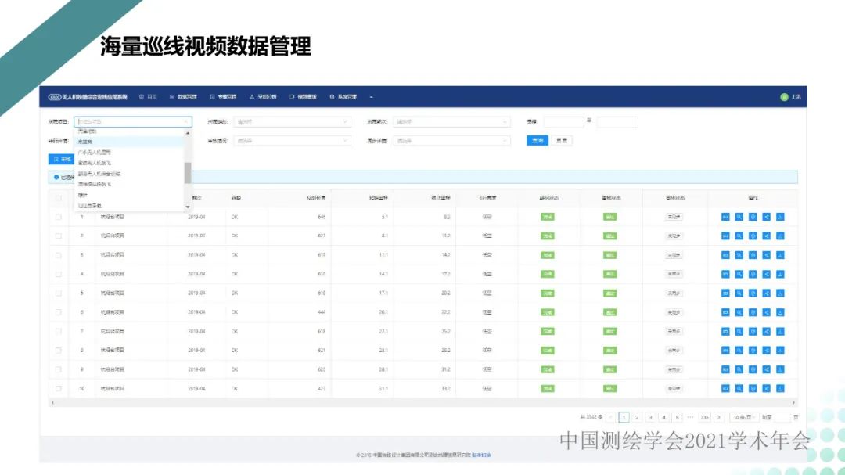Click the green user avatar at top right

pyautogui.click(x=784, y=97)
